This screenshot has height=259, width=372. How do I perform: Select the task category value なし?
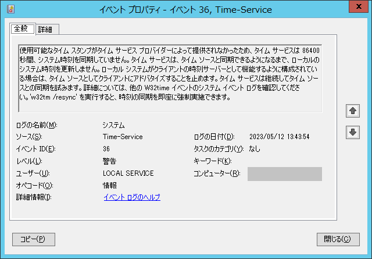255,149
